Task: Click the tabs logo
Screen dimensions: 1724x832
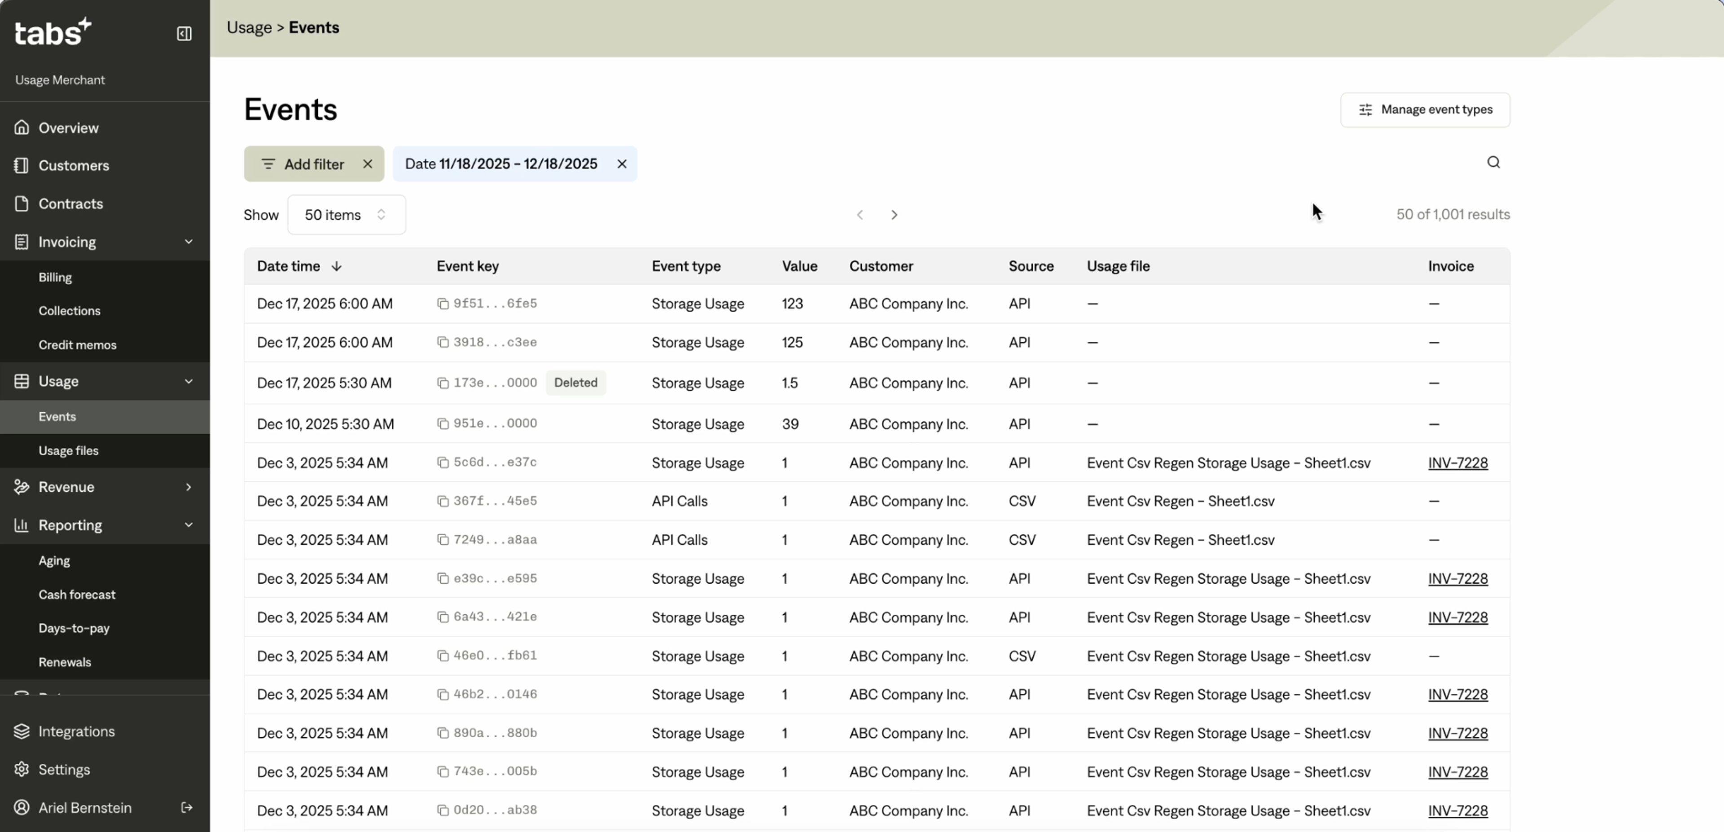Action: 52,32
